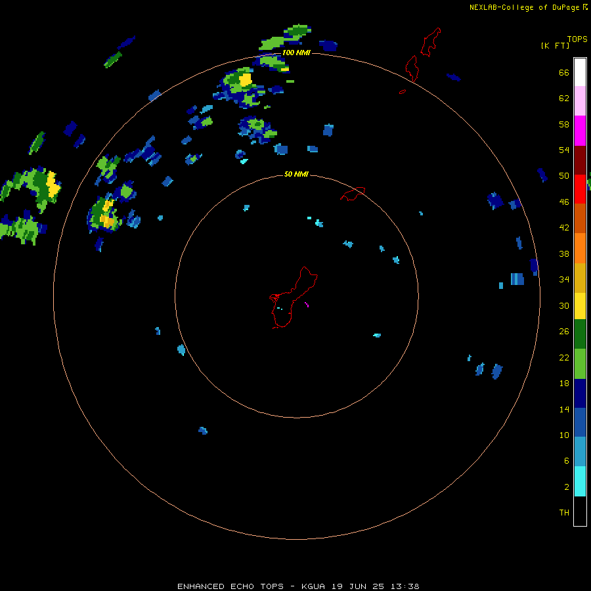Click the large red island outline near top right
Screen dimensions: 591x591
430,42
